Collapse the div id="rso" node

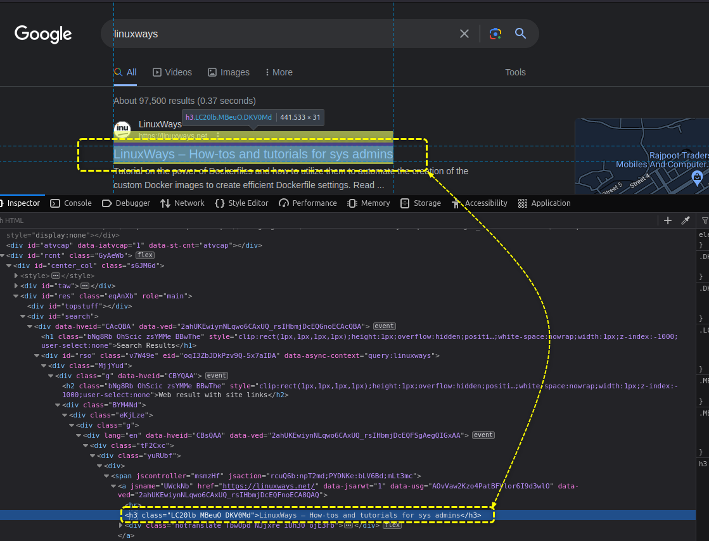37,355
